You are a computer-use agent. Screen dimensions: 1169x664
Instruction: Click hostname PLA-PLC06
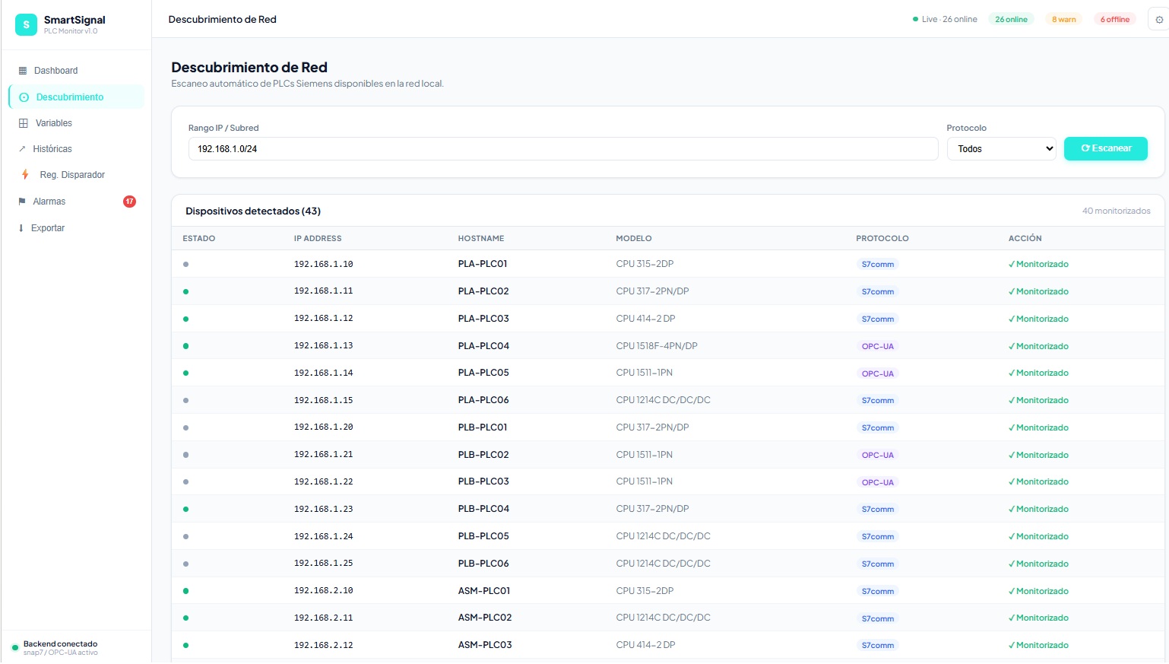(x=483, y=400)
